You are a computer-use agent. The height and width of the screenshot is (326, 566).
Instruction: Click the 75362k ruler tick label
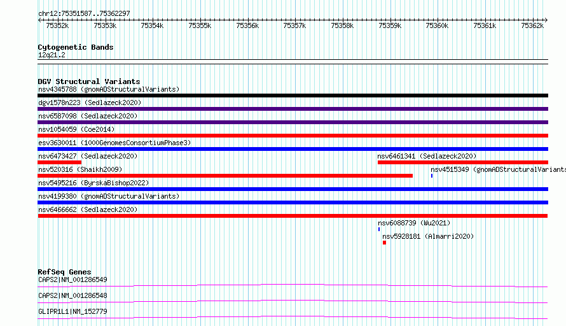(532, 25)
